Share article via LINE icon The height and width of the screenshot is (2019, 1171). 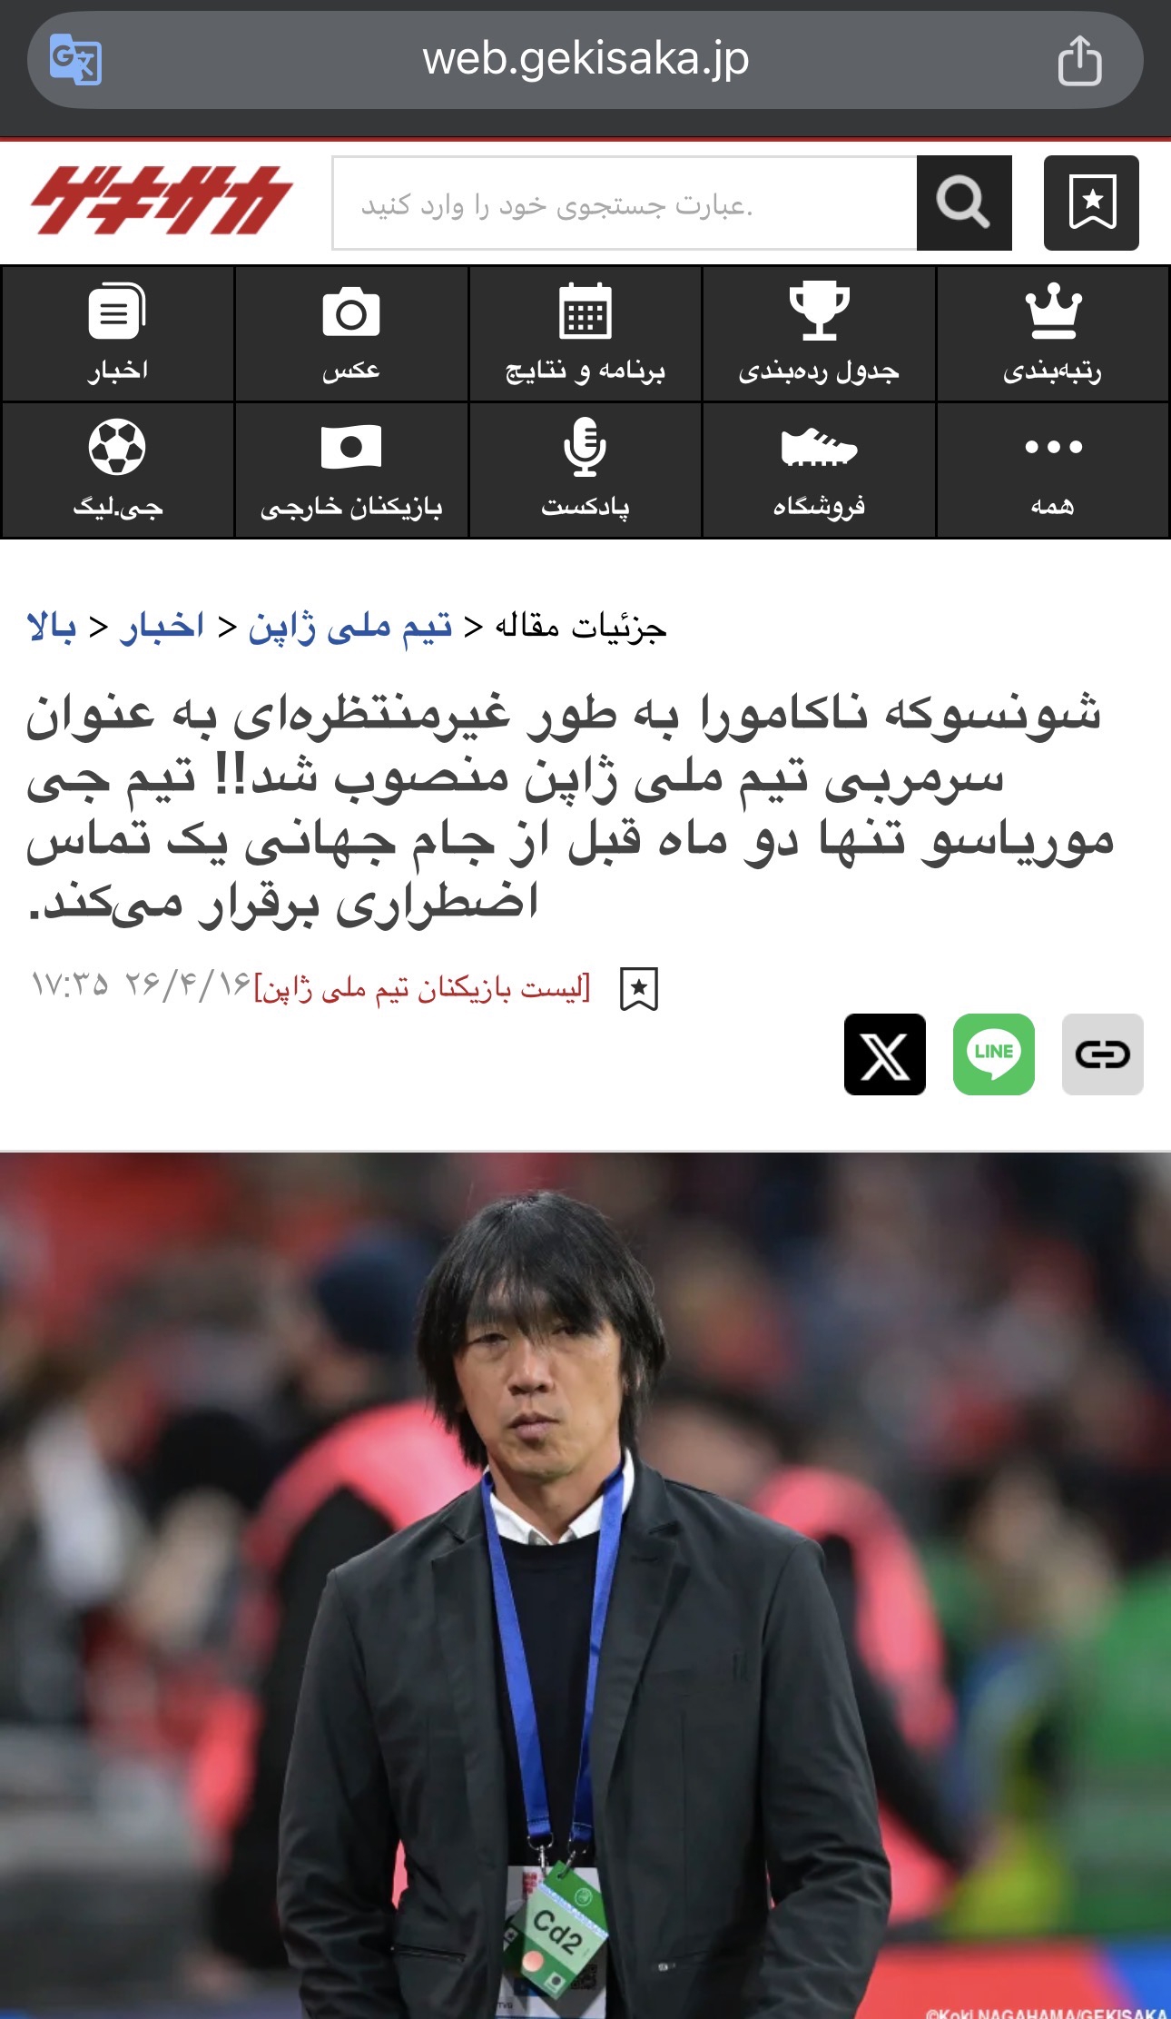(x=994, y=1054)
